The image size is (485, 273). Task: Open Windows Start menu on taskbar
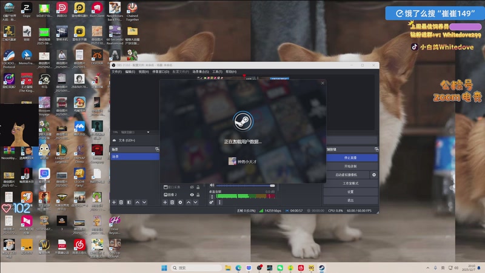point(164,268)
